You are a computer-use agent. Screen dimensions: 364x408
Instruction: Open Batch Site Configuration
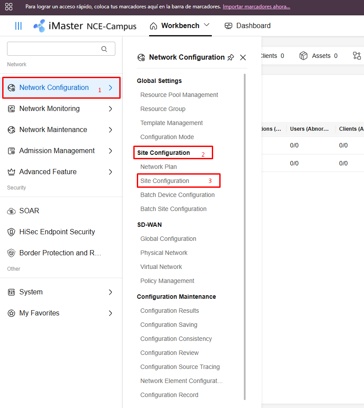coord(173,209)
